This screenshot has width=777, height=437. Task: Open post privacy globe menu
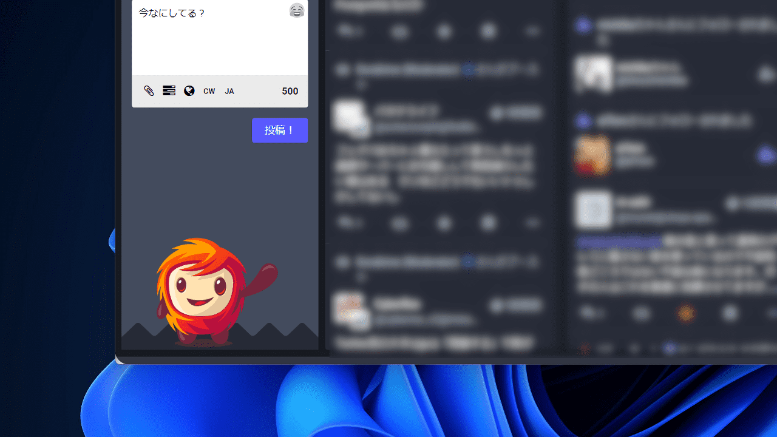(189, 91)
